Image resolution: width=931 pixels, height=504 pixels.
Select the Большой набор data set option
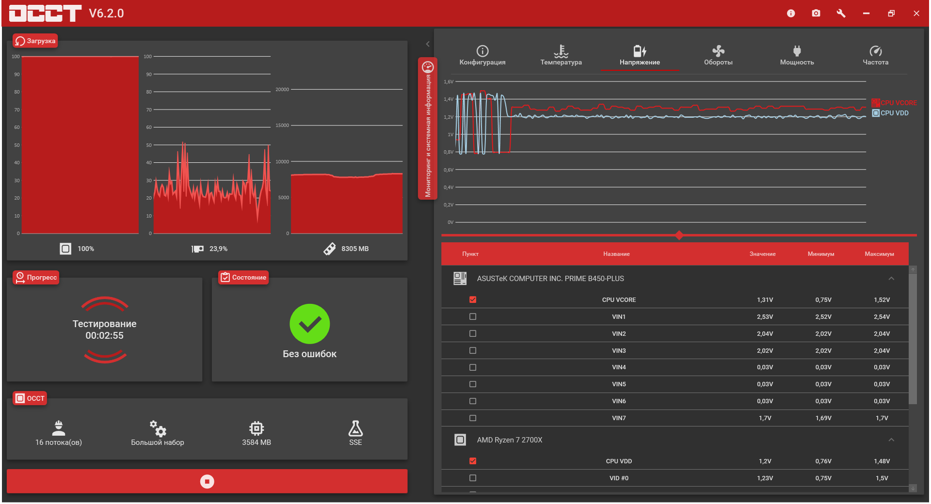pyautogui.click(x=158, y=433)
